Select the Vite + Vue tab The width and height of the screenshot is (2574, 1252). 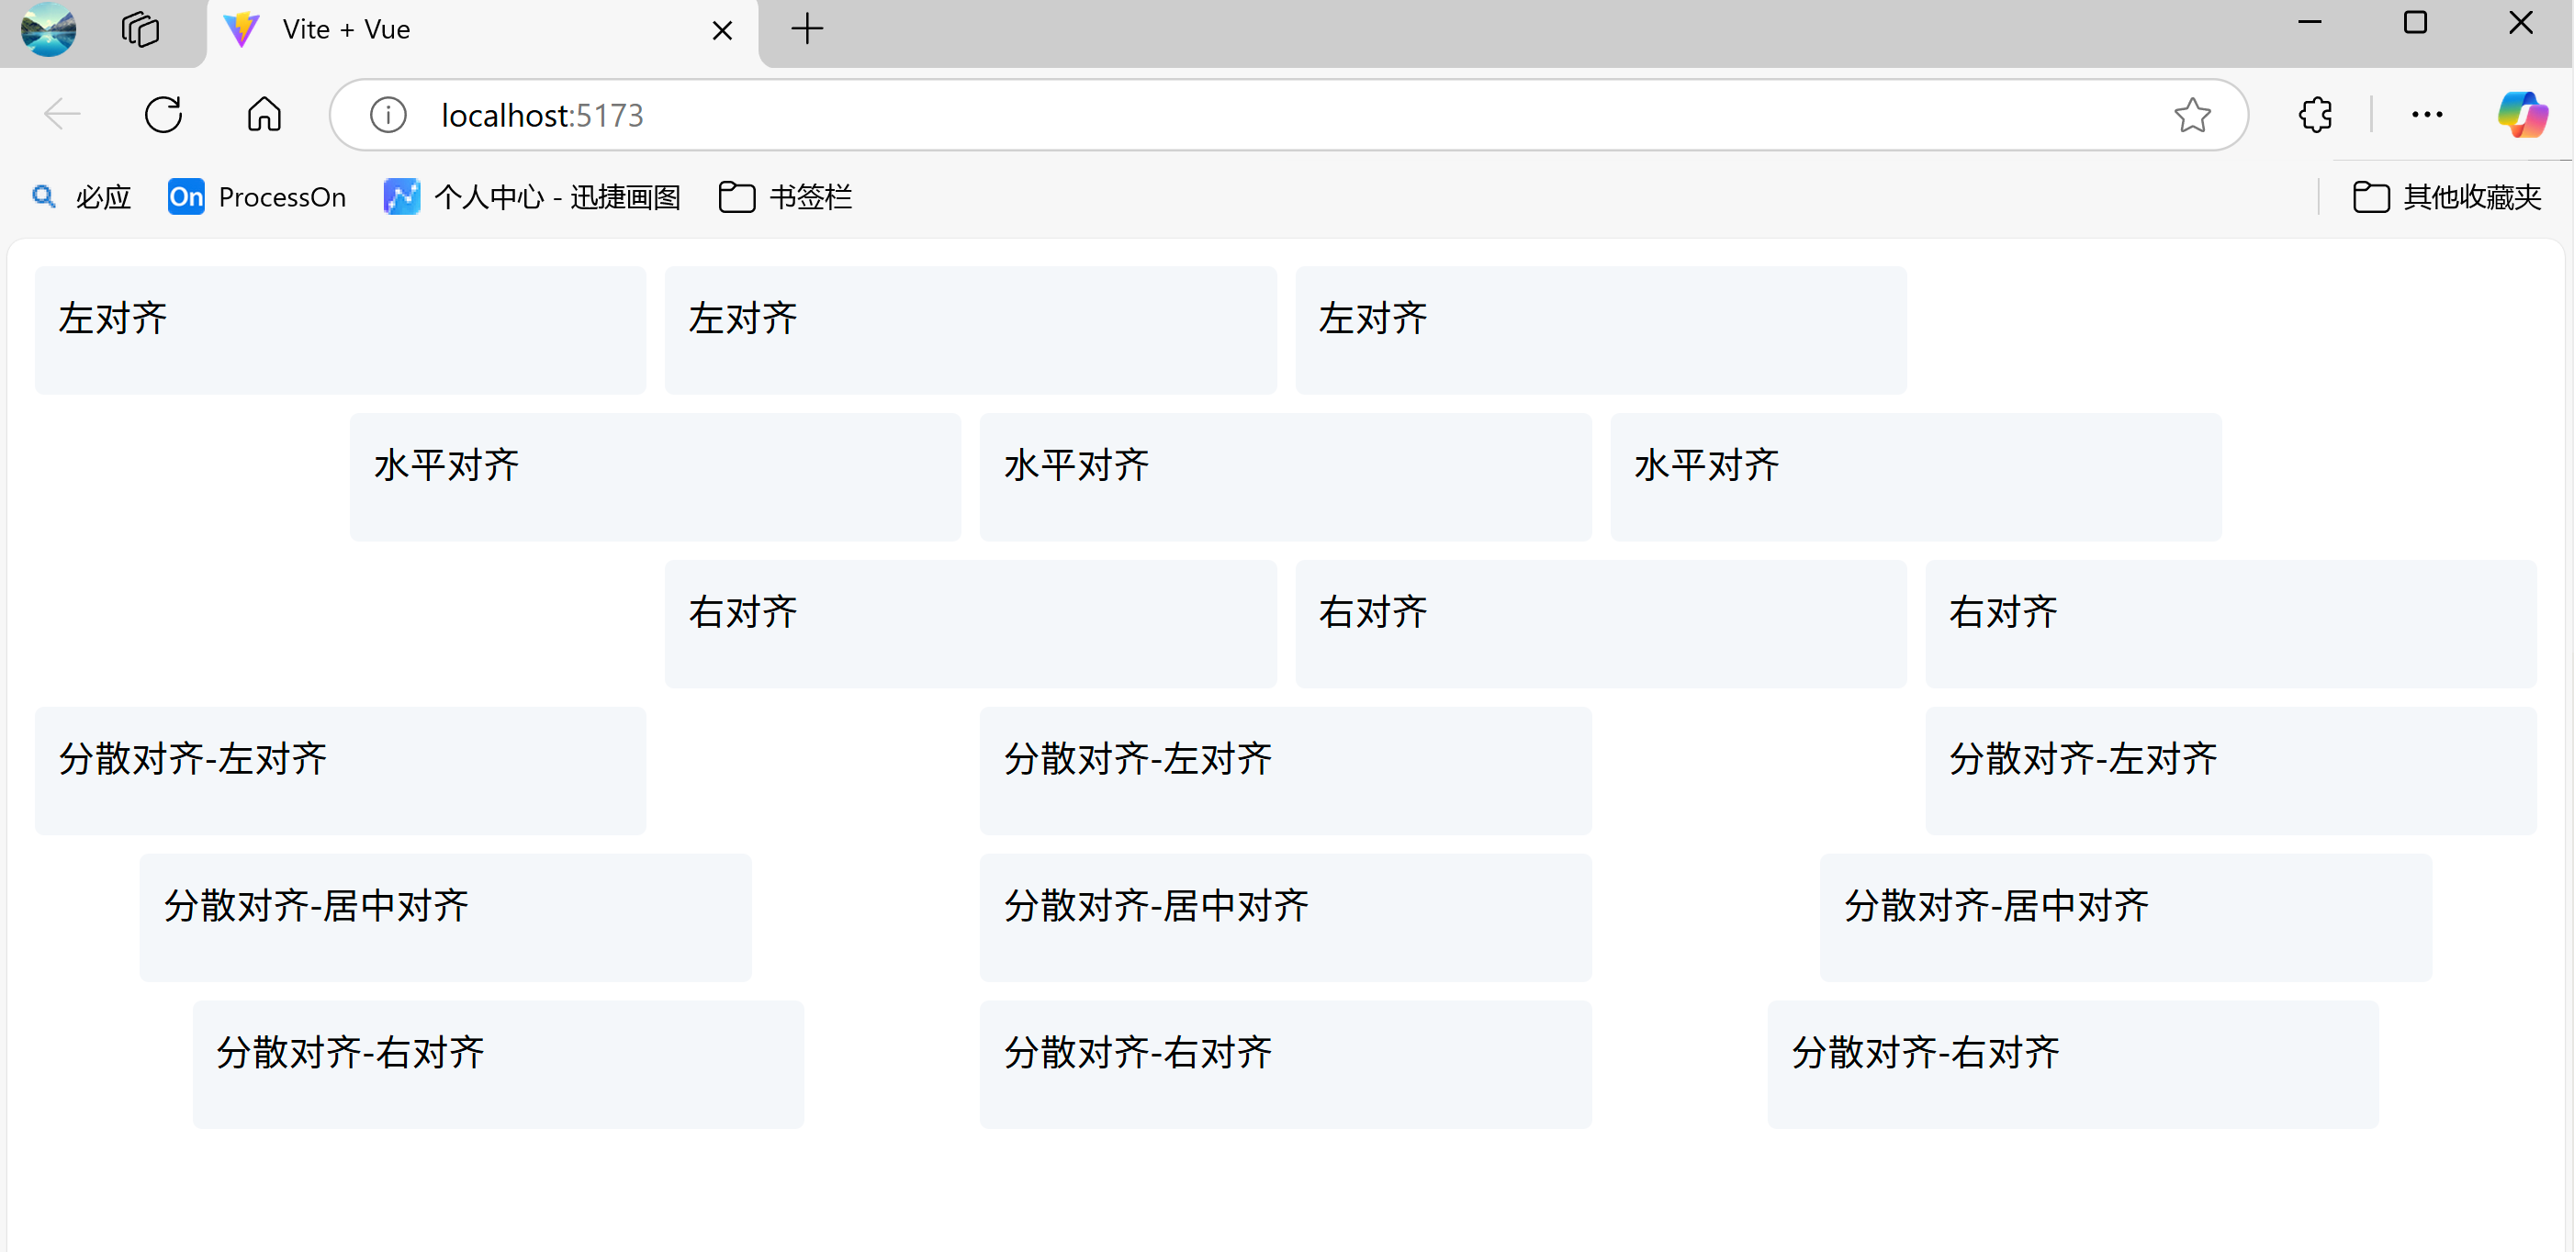450,30
